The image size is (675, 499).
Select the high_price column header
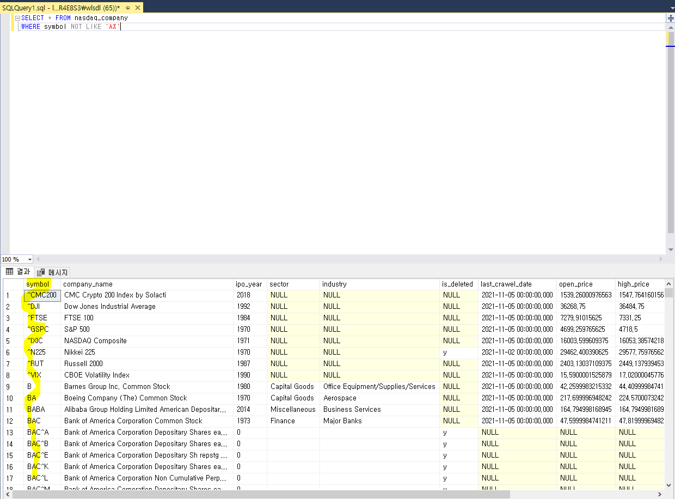pos(640,284)
